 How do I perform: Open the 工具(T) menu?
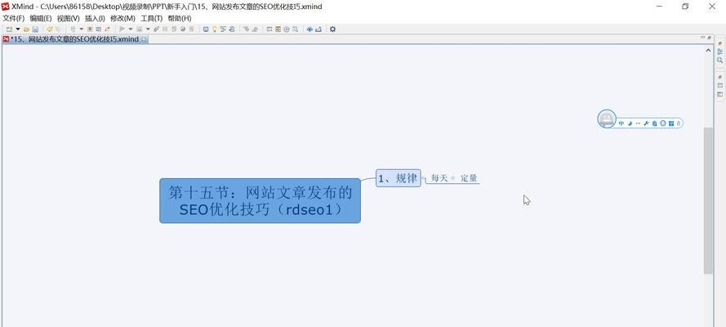152,19
